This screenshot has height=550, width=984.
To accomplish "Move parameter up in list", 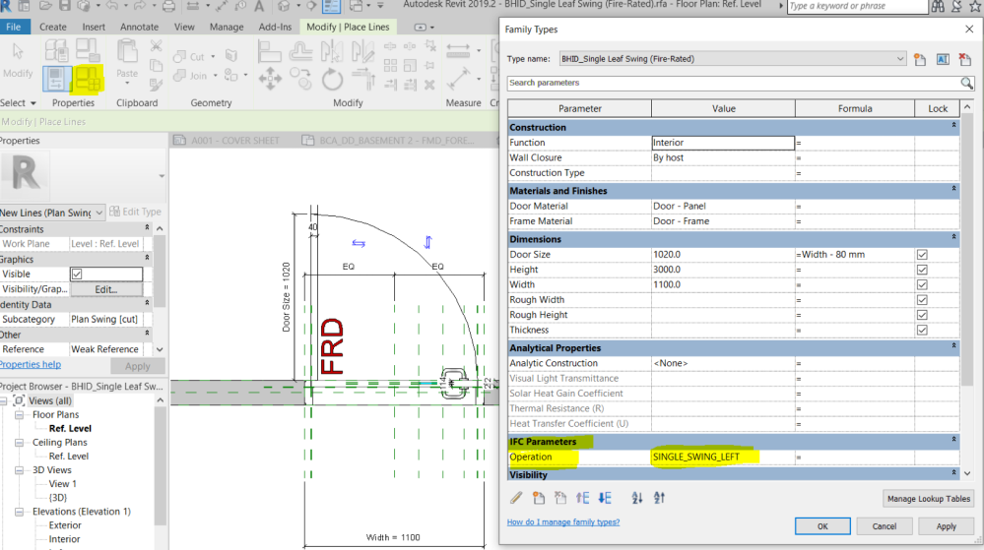I will click(x=583, y=499).
